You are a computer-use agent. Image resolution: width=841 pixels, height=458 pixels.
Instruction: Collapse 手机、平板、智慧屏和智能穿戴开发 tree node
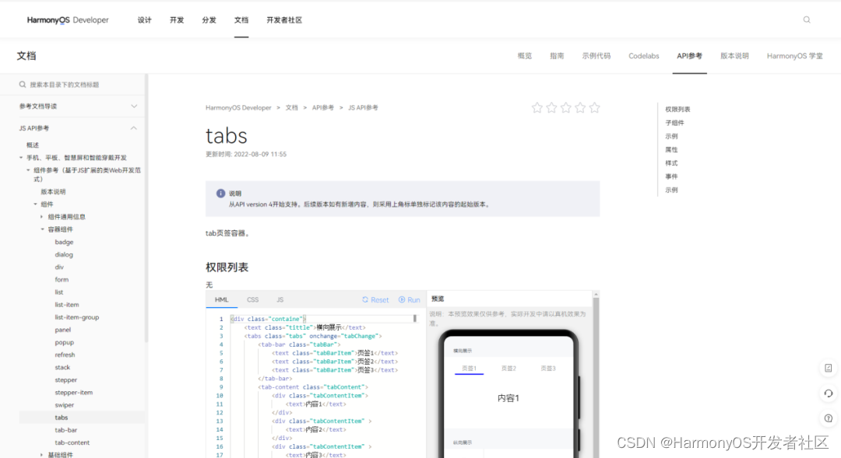coord(21,158)
